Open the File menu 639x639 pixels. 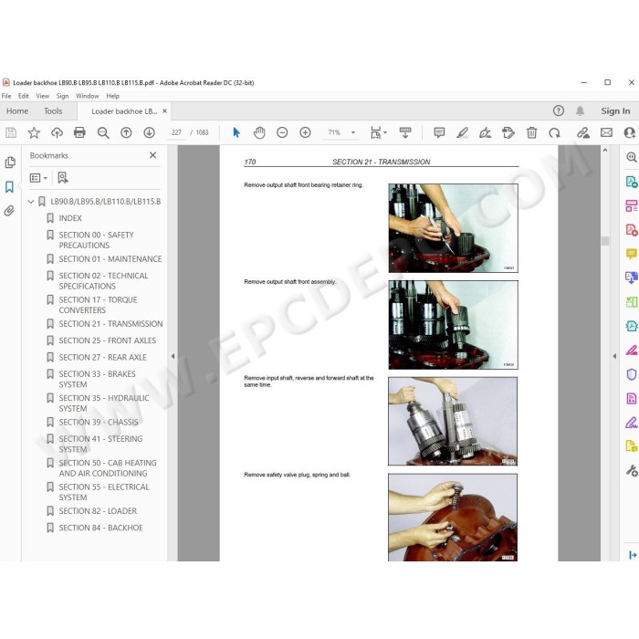click(x=6, y=96)
